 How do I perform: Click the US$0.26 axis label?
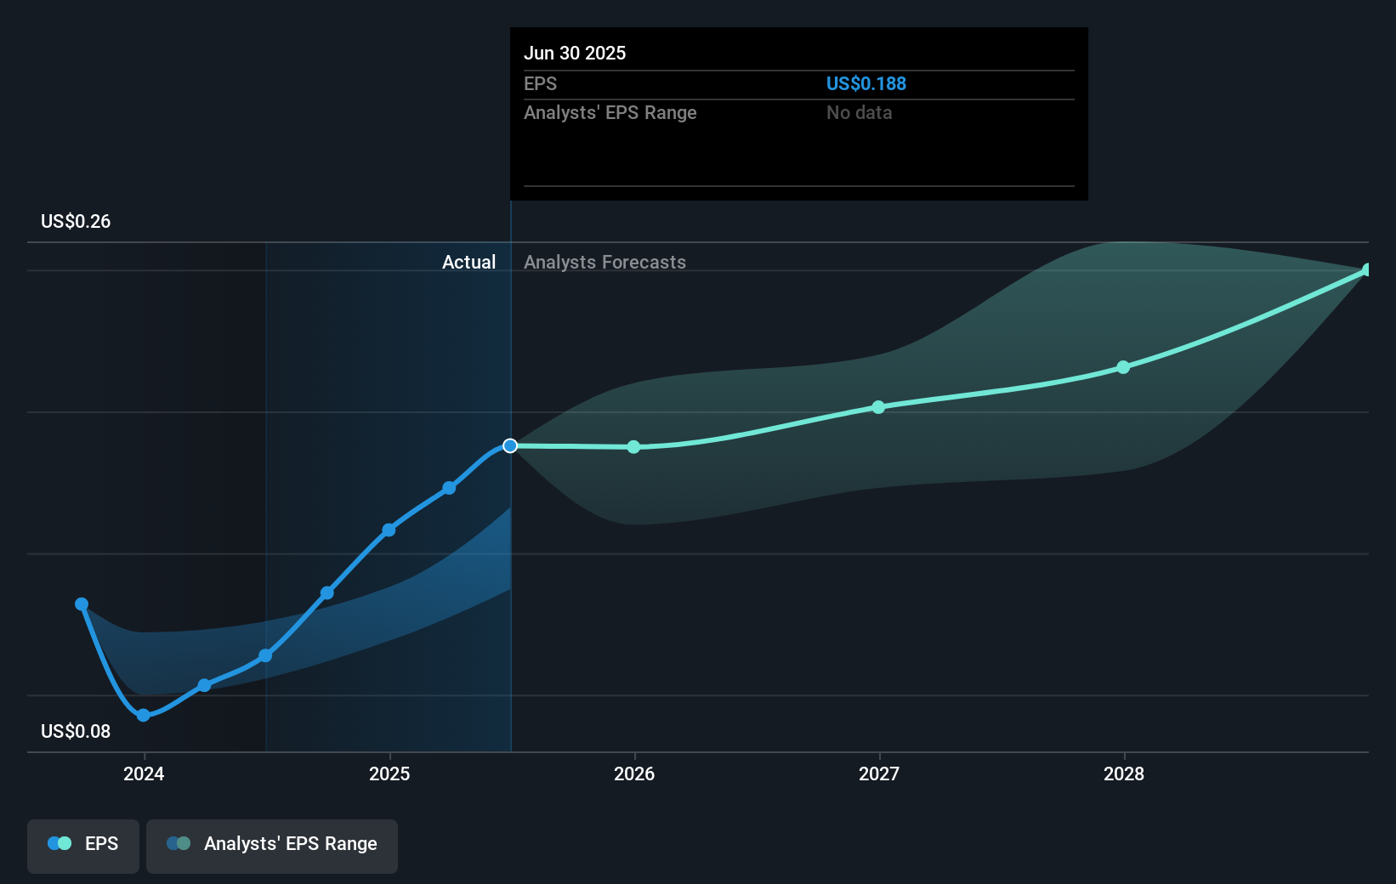point(76,221)
